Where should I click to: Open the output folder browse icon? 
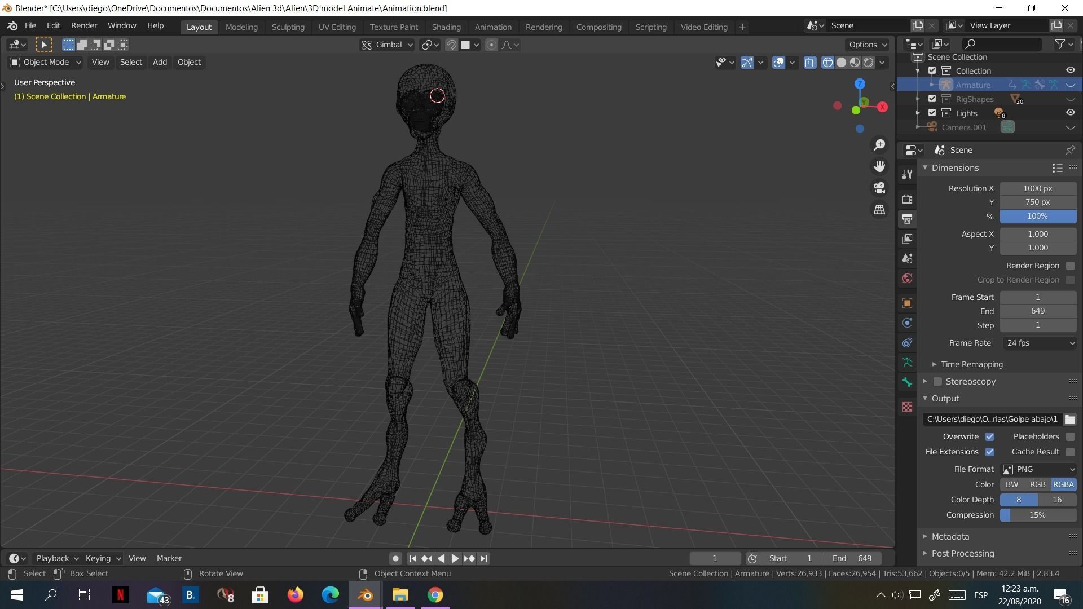(x=1069, y=419)
